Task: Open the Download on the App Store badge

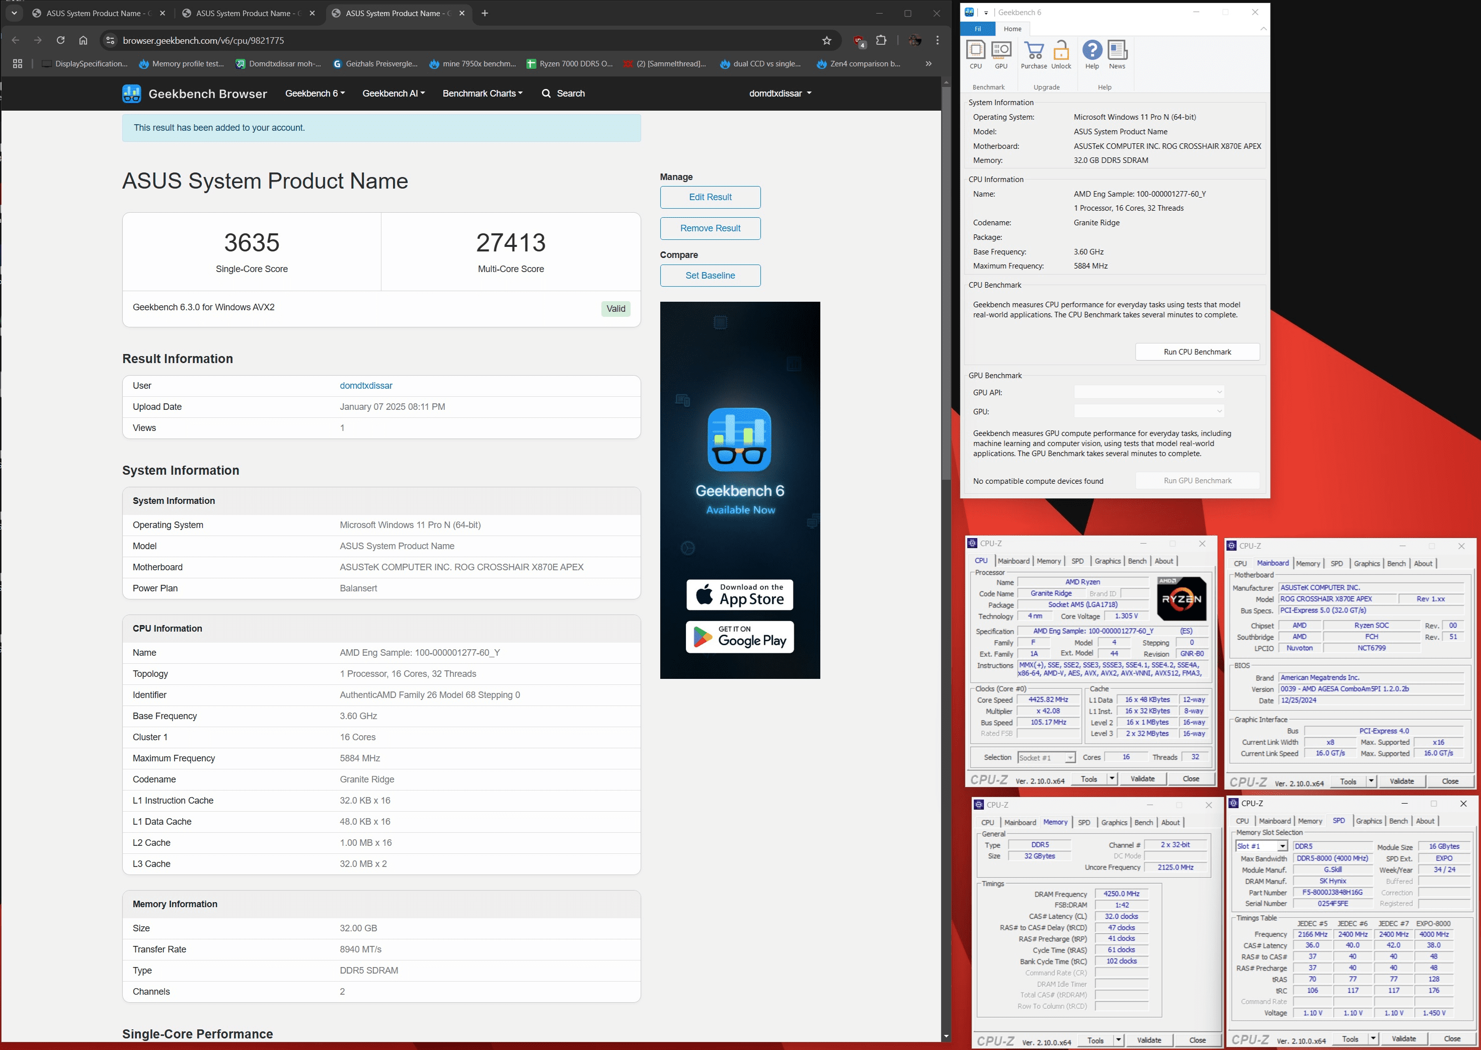Action: coord(740,594)
